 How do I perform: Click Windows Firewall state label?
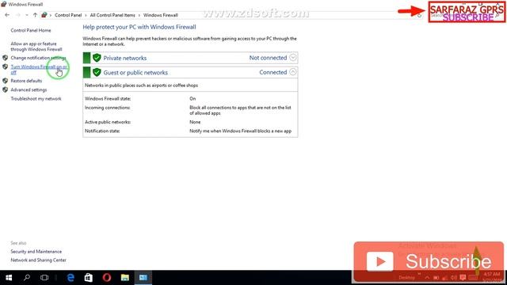point(108,98)
